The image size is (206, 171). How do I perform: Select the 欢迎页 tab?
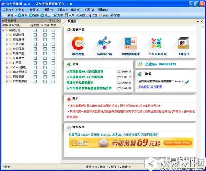(x=72, y=21)
